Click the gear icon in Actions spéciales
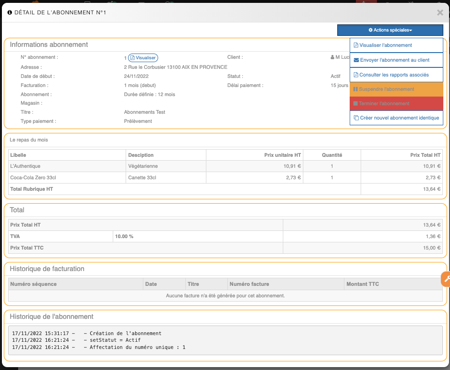The image size is (450, 370). 371,30
